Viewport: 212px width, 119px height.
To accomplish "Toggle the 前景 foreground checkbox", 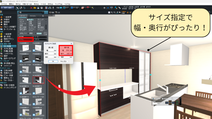I will point(123,9).
